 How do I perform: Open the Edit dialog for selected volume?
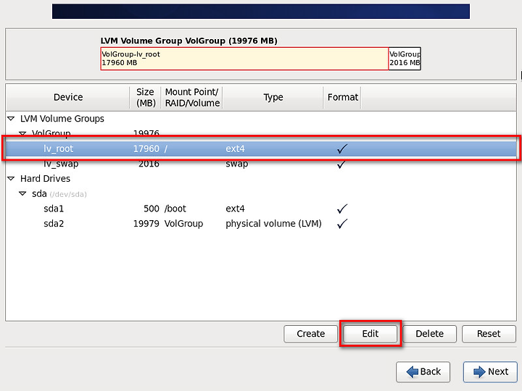[370, 334]
